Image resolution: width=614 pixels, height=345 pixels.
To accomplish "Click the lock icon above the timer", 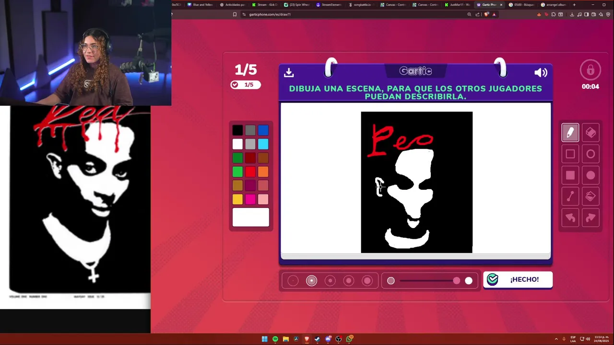I will [590, 70].
